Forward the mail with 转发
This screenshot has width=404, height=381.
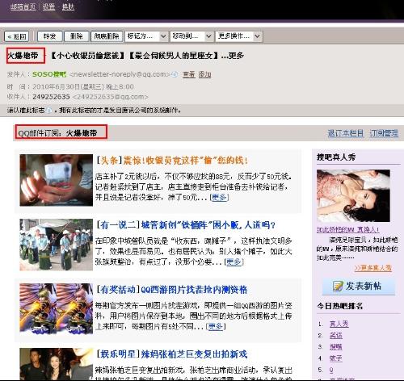(50, 36)
